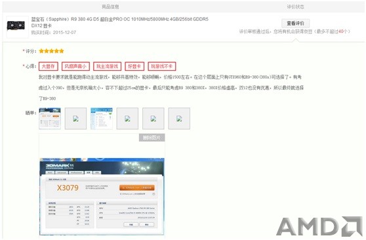
Task: Select the 大显存 review tag
Action: (x=48, y=66)
